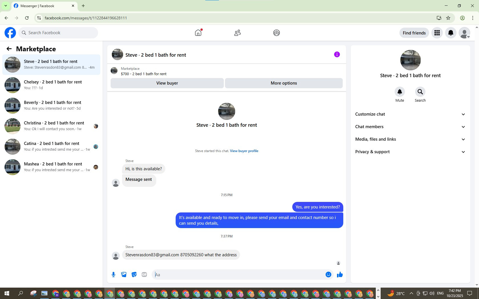This screenshot has height=299, width=479.
Task: Click Steve's listing thumbnail in right panel
Action: tap(410, 60)
